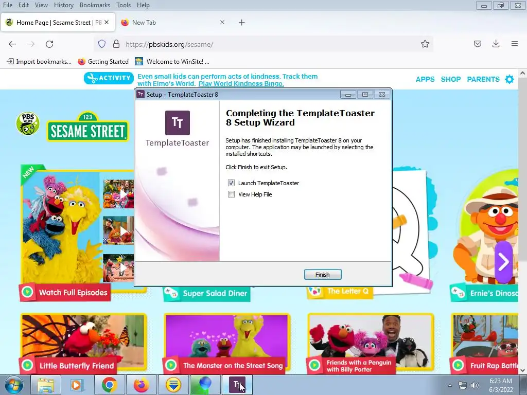The height and width of the screenshot is (395, 527).
Task: Click the Play World Kindness Bingo link
Action: (241, 84)
